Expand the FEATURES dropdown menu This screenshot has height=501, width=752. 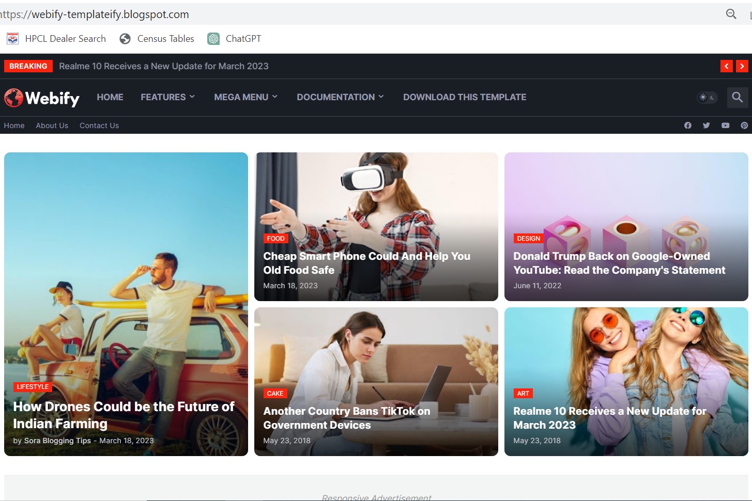tap(167, 97)
